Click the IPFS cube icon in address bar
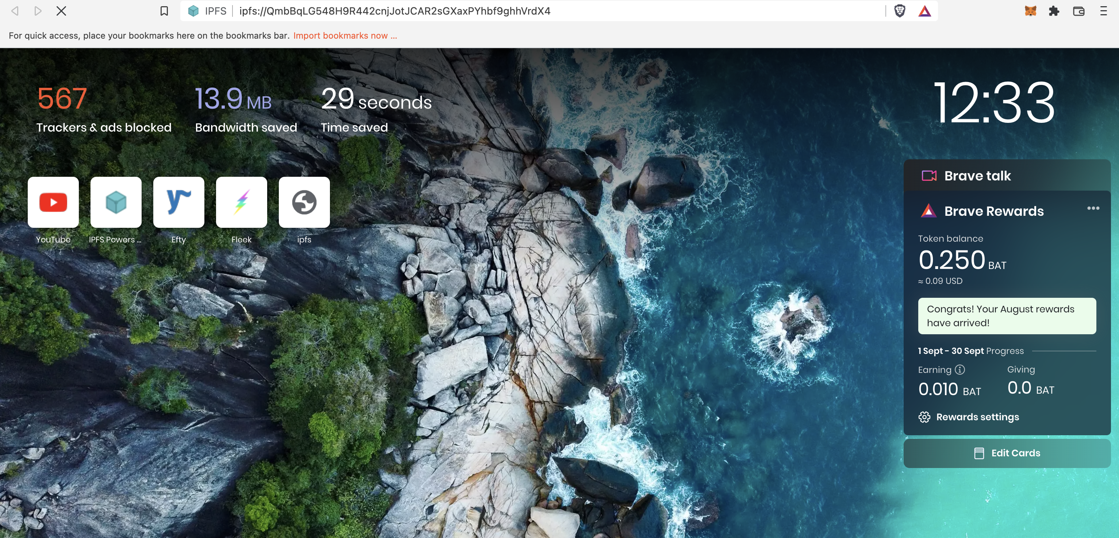Screen dimensions: 1119x538 (x=193, y=11)
